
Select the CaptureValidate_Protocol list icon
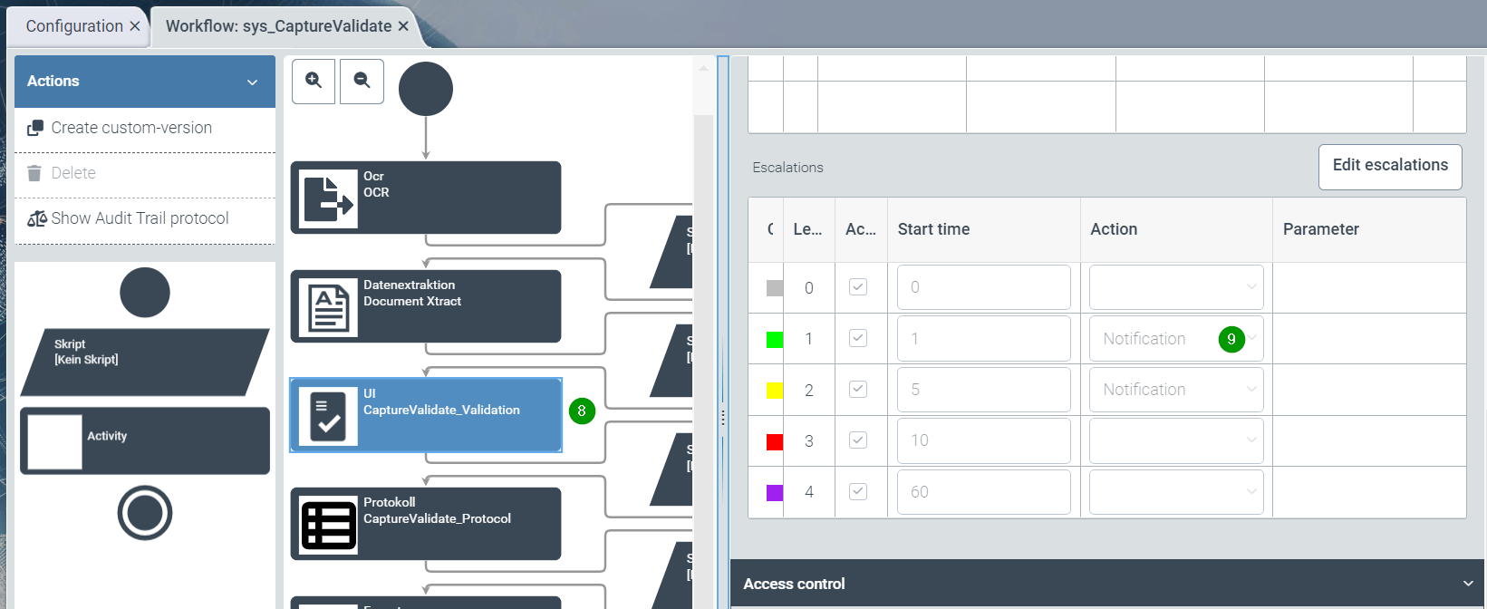tap(327, 525)
